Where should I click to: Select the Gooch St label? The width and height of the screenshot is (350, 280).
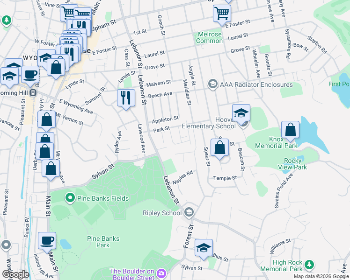161,25
